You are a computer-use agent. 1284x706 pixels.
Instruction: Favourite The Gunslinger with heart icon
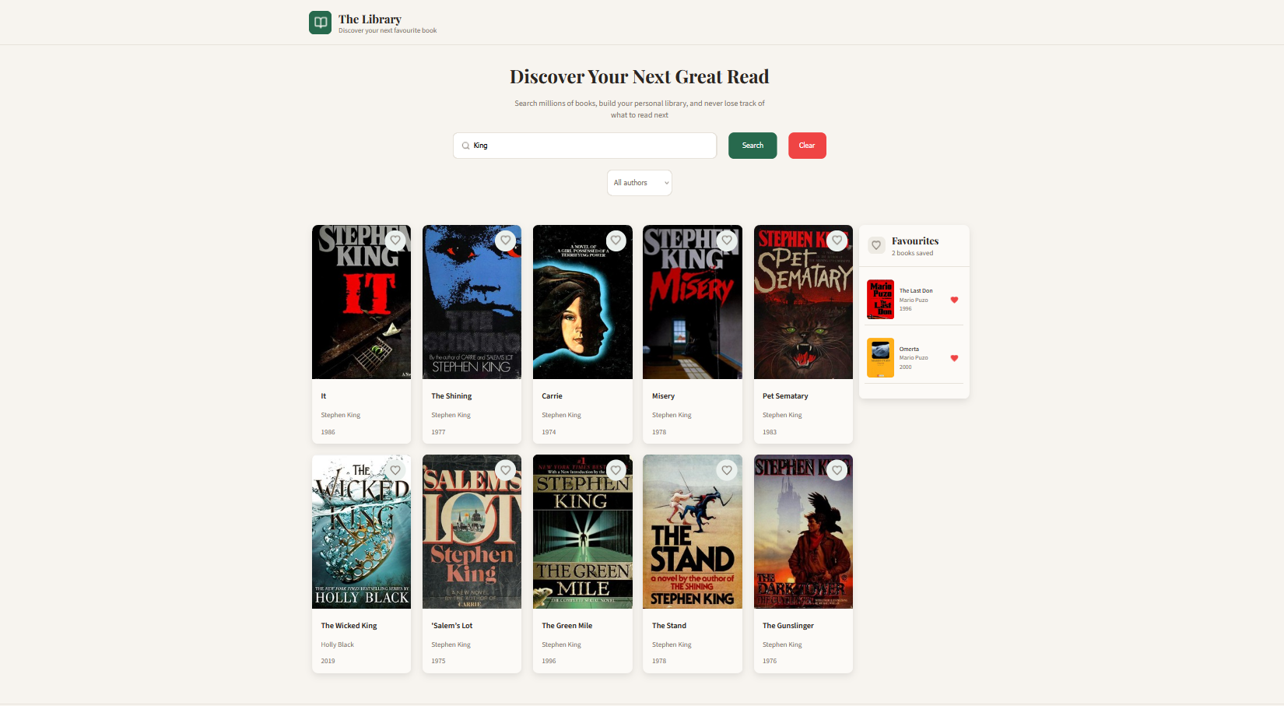pyautogui.click(x=837, y=470)
